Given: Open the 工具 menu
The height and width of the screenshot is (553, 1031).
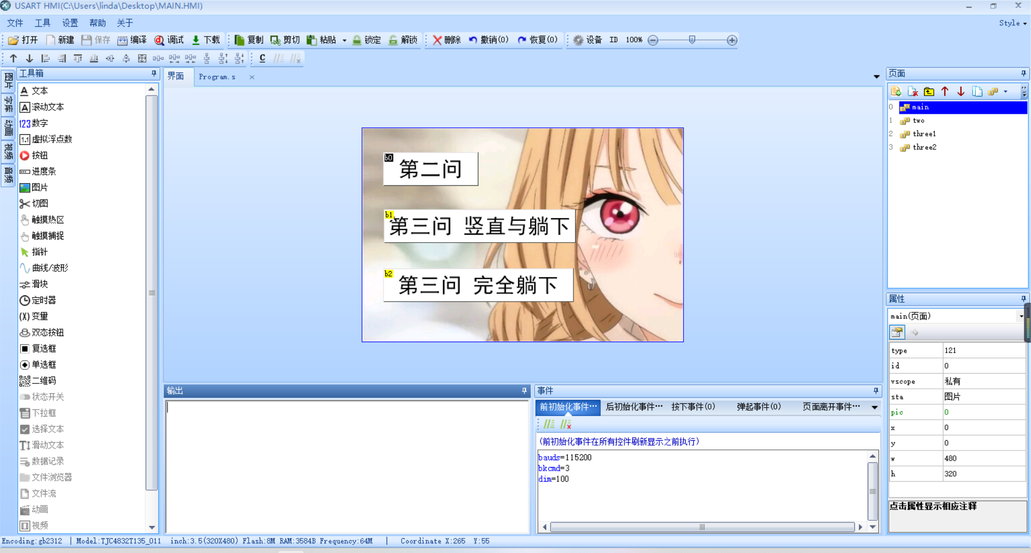Looking at the screenshot, I should (42, 23).
